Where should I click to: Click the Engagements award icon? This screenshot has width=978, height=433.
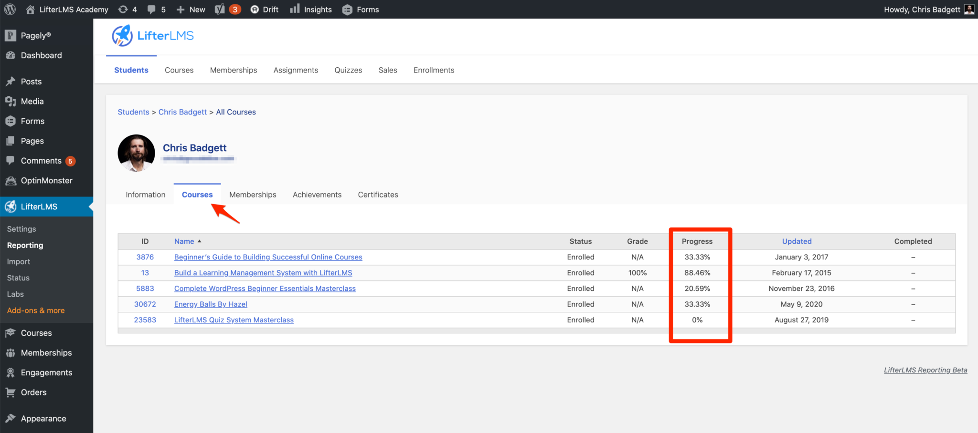click(x=11, y=372)
